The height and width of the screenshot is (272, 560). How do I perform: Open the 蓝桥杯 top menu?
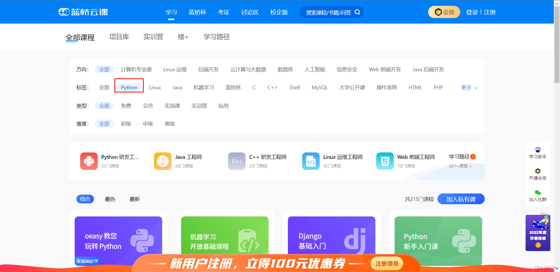click(x=197, y=12)
